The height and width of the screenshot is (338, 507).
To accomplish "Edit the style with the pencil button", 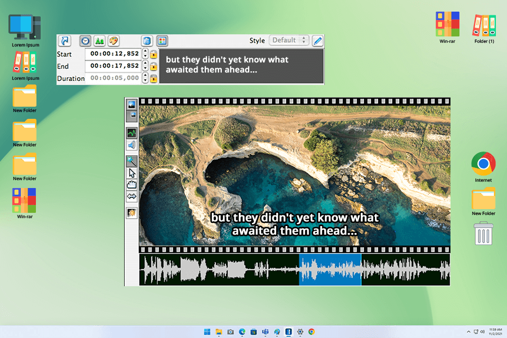I will (317, 40).
